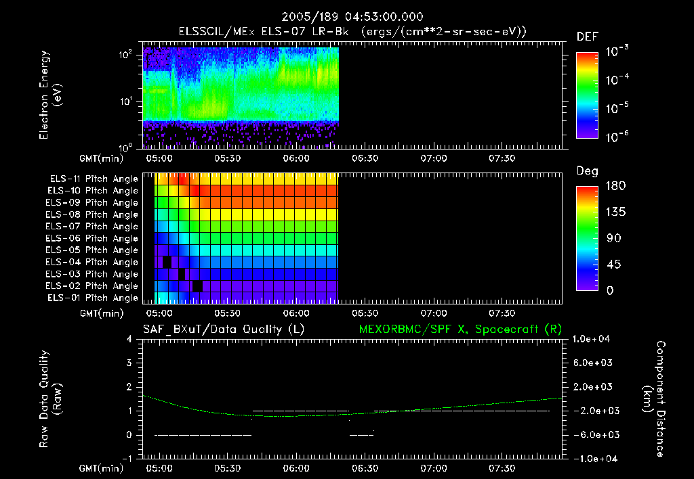Viewport: 694px width, 479px height.
Task: Click the 180 label on Deg scale
Action: 615,185
